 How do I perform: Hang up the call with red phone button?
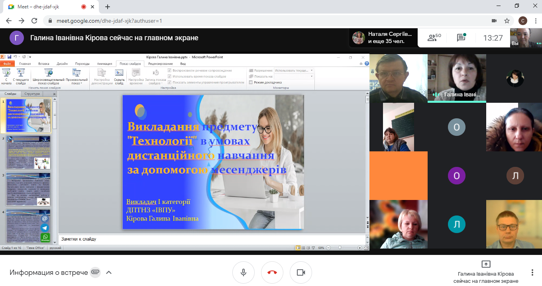(272, 272)
